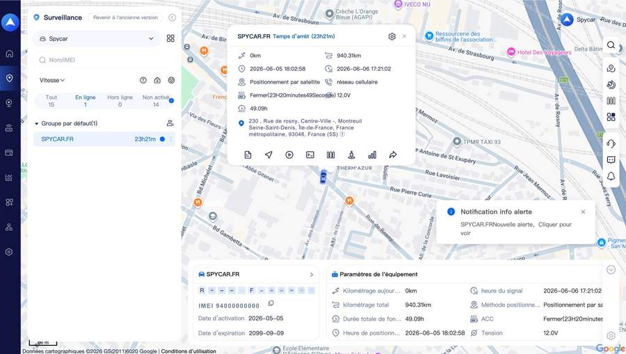The height and width of the screenshot is (354, 626).
Task: Click the lock filter icon beside Vitesse
Action: 157,80
